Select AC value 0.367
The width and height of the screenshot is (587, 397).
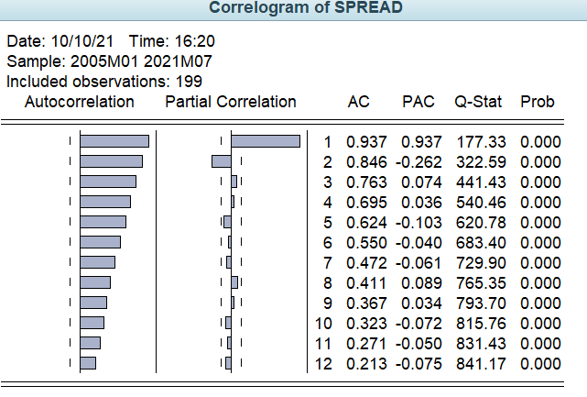(366, 303)
